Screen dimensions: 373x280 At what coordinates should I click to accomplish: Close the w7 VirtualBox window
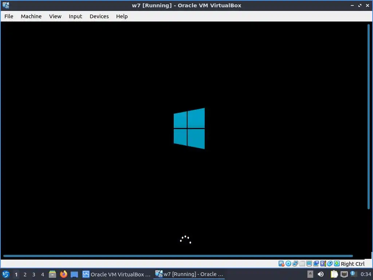coord(367,5)
